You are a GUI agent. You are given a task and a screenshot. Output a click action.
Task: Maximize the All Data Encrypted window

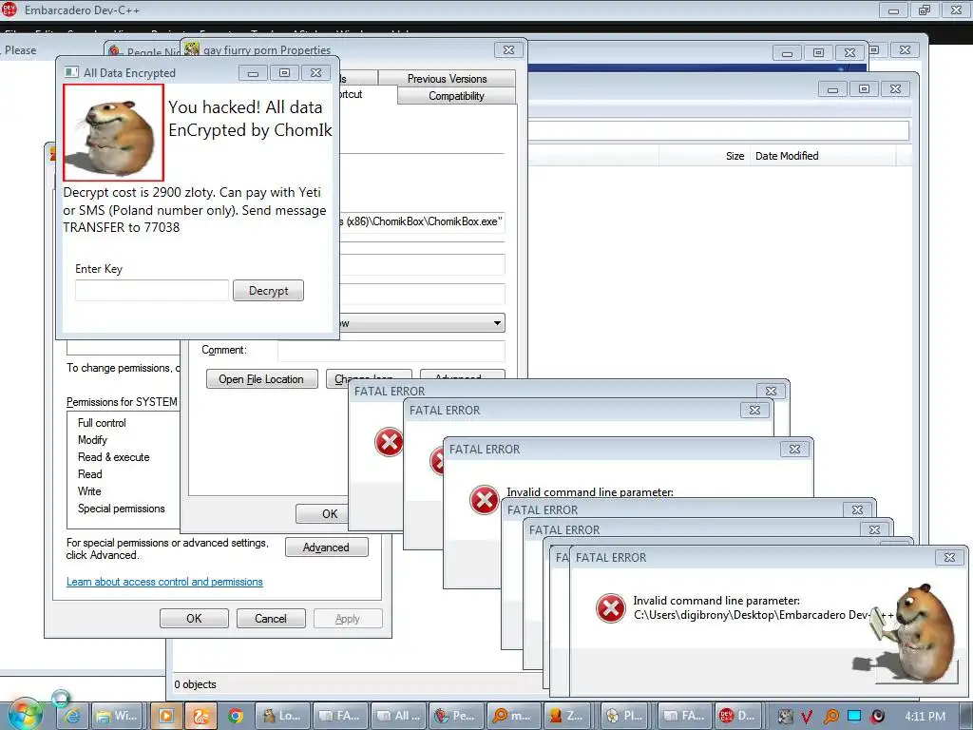284,72
